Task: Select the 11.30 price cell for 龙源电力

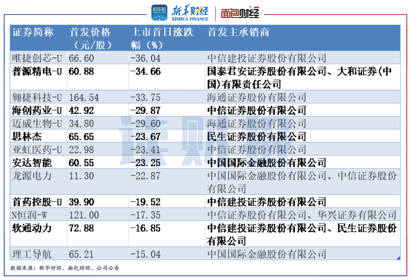Action: [x=82, y=176]
